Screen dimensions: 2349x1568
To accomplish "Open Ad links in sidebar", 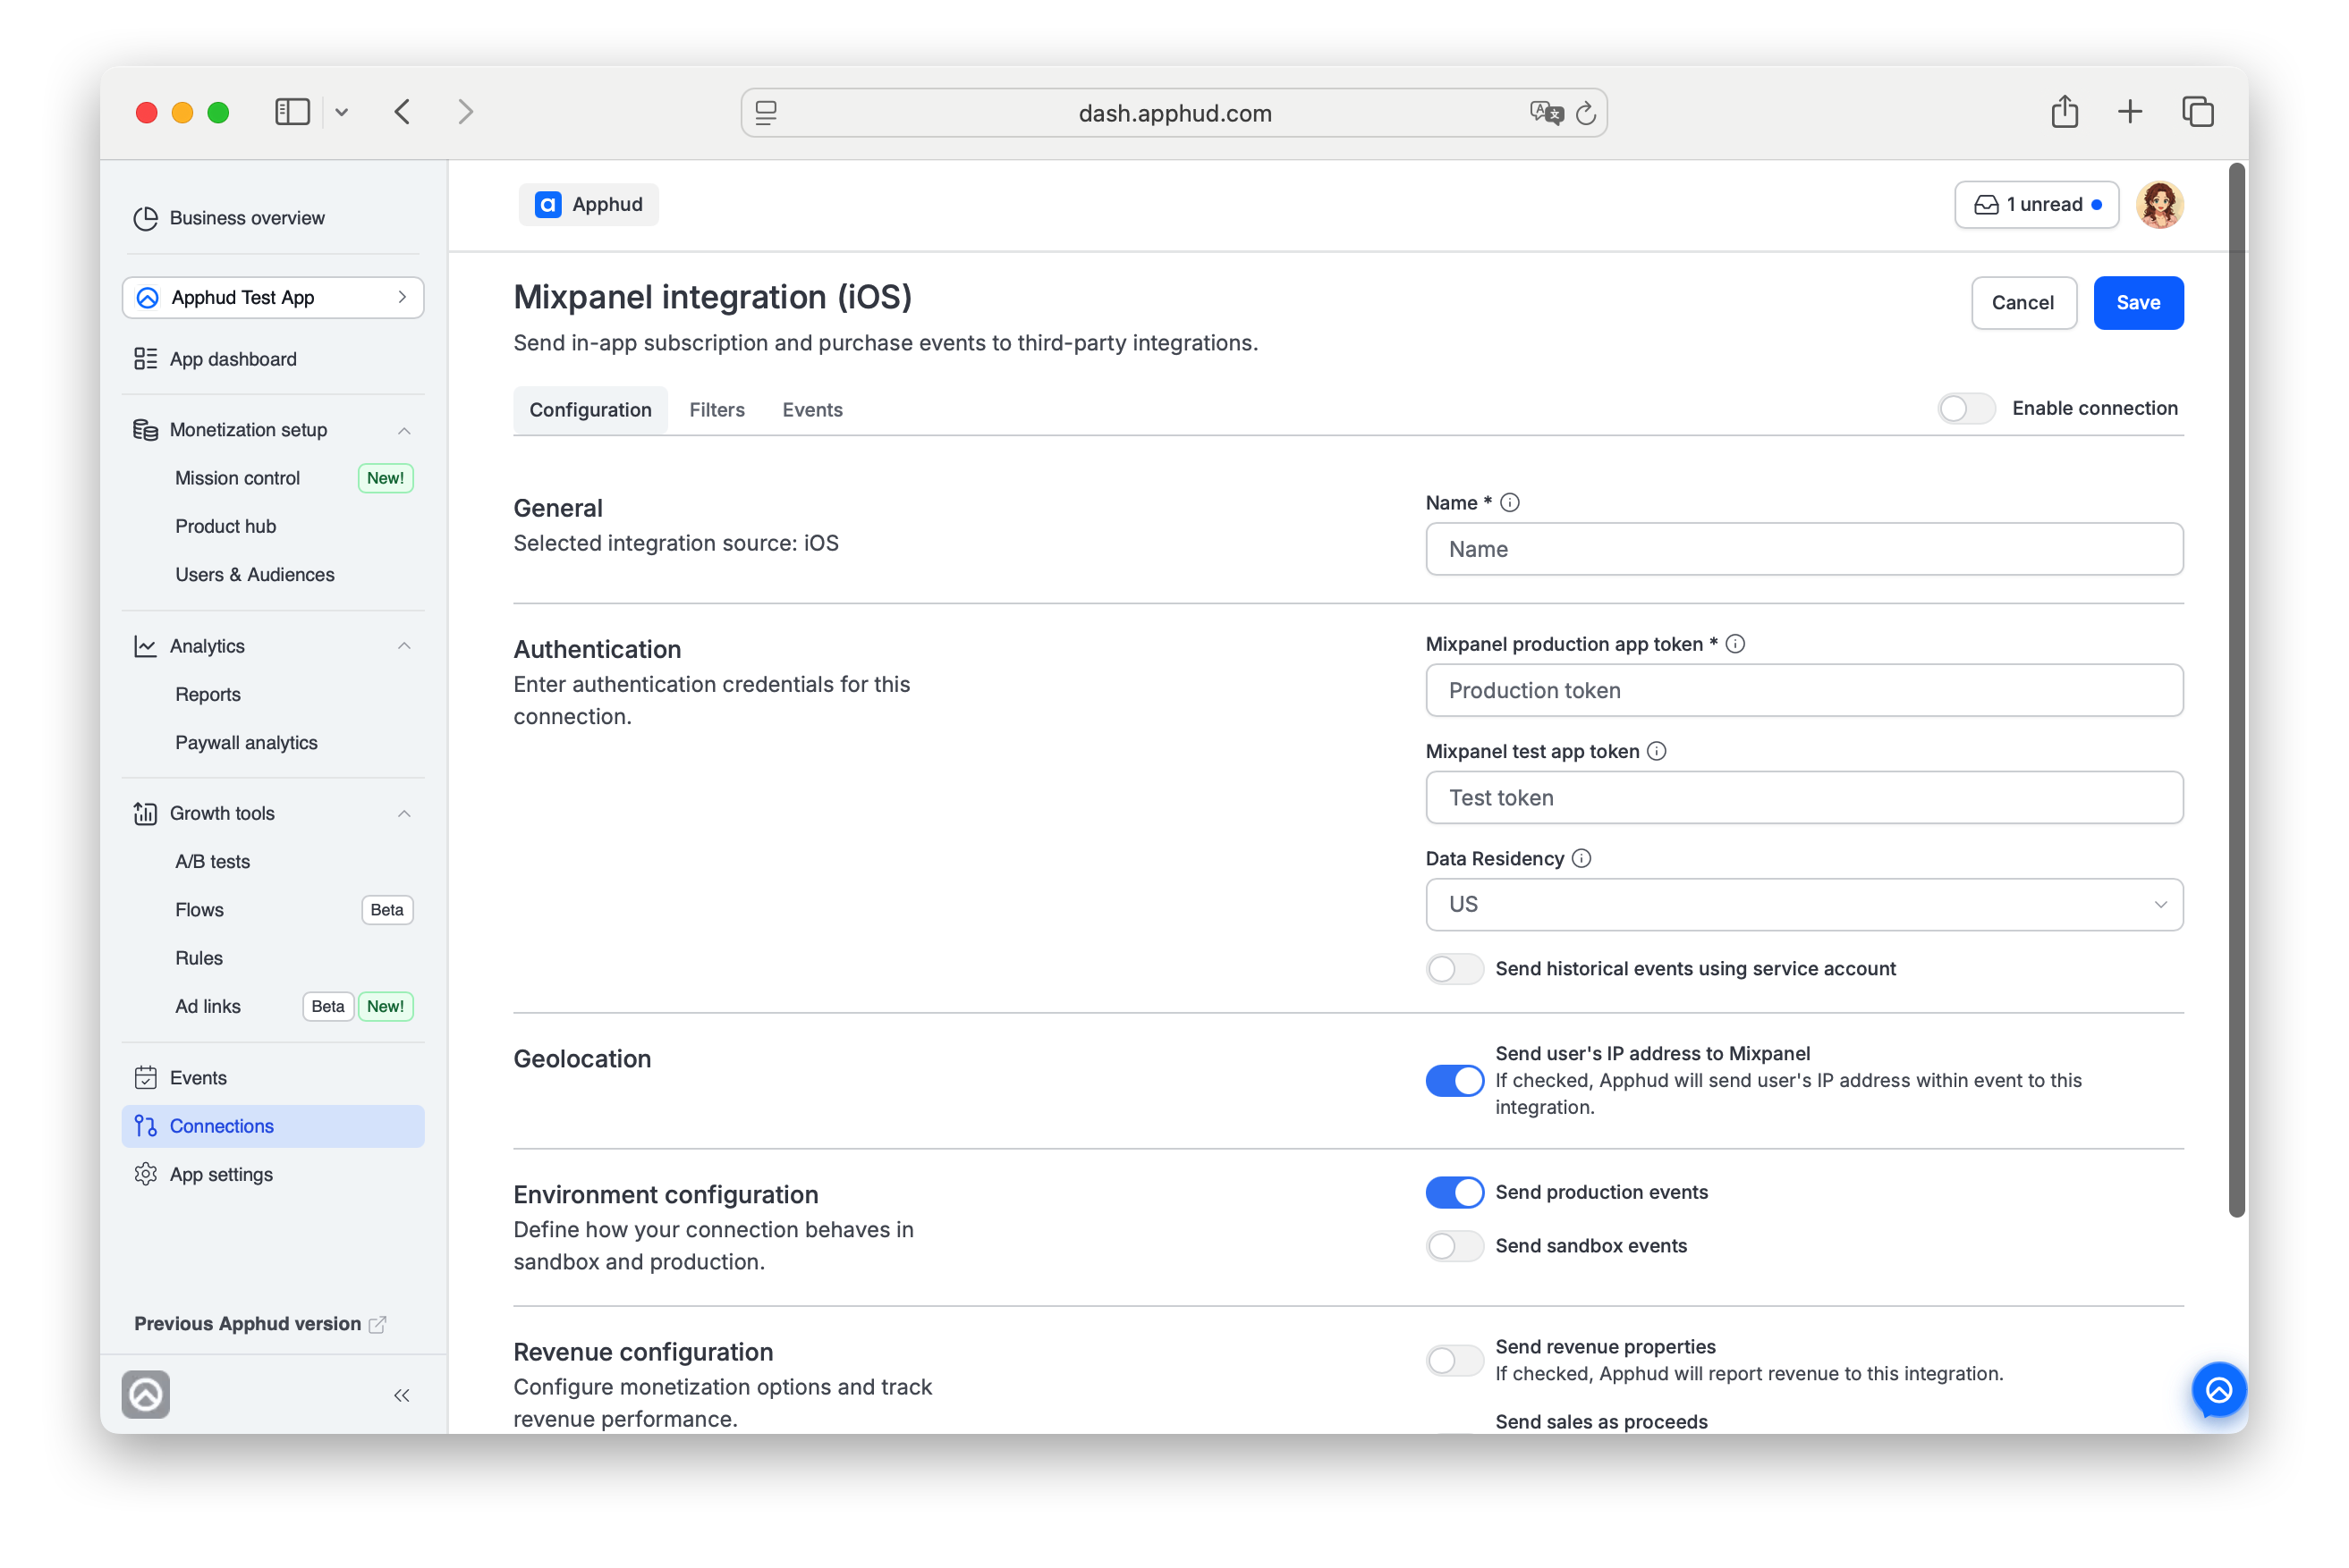I will (x=208, y=1006).
